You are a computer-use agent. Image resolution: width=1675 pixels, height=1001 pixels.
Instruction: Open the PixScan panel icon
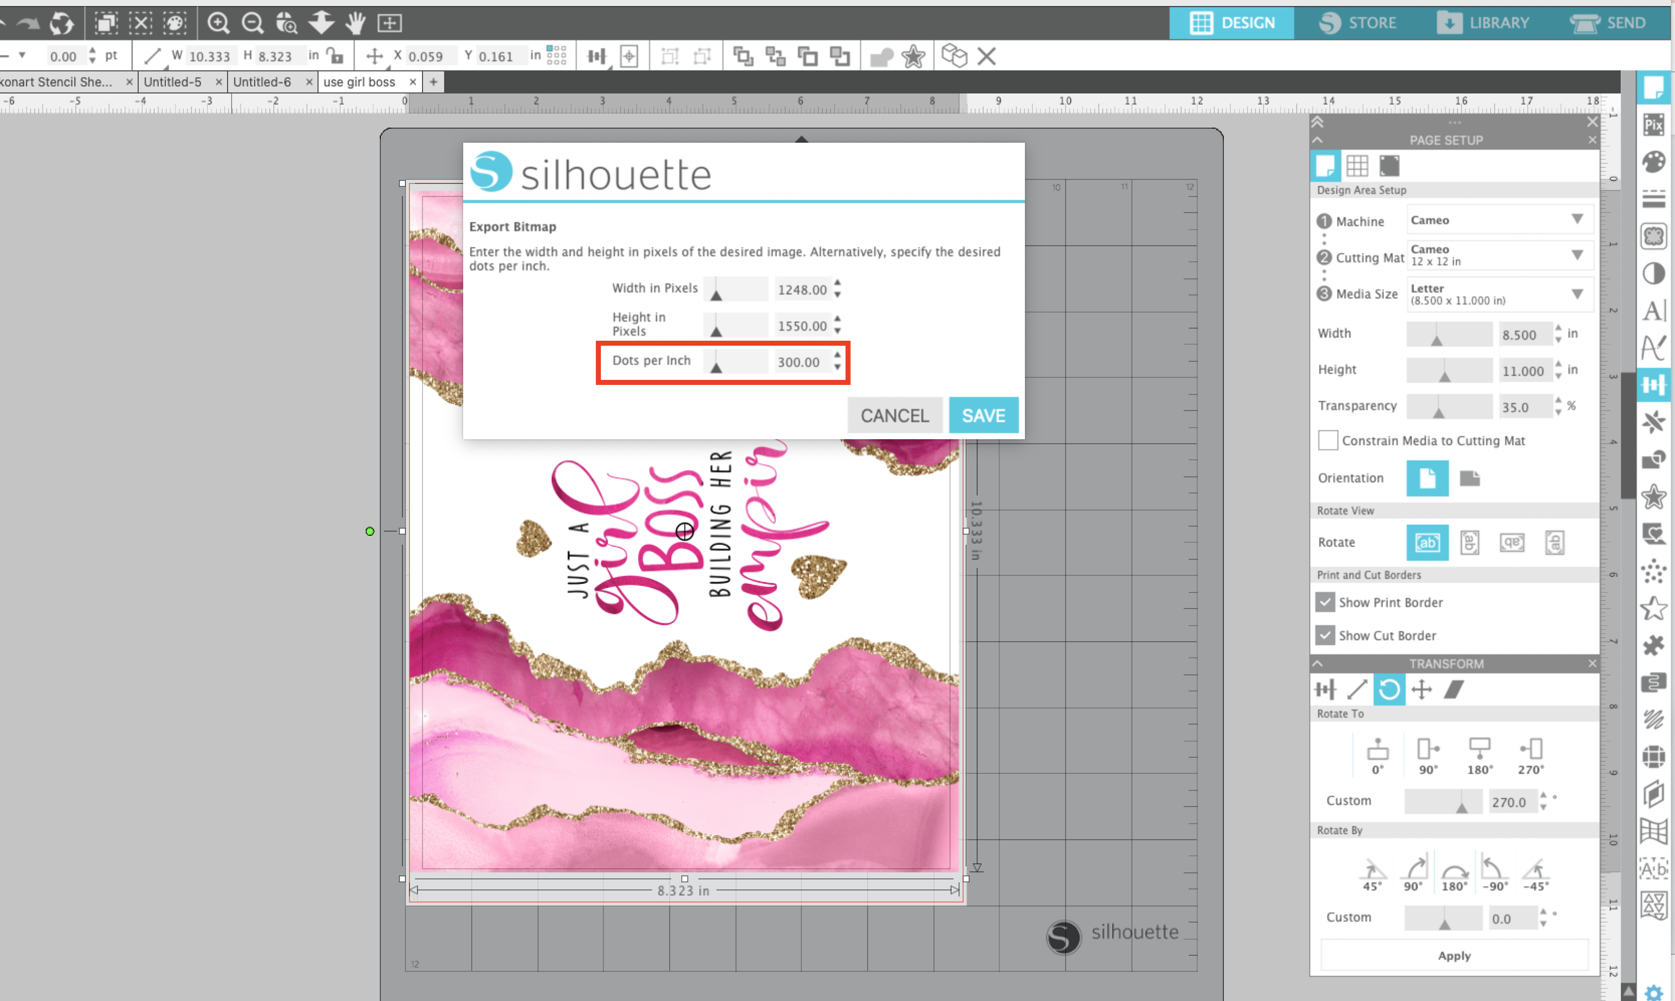[x=1653, y=125]
